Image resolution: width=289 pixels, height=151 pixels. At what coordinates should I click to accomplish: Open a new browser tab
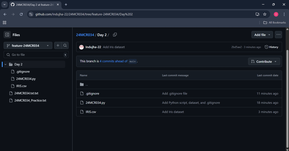pos(66,5)
